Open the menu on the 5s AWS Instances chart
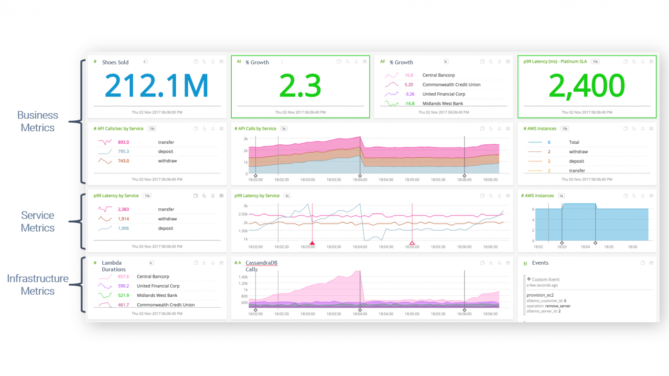Viewport: 669px width, 376px height. click(651, 195)
